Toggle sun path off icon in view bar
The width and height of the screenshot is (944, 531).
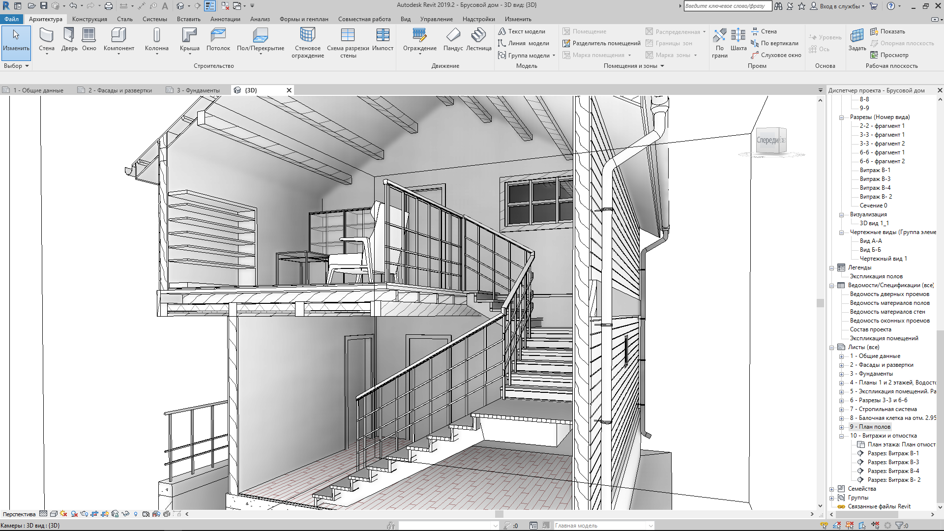point(63,514)
